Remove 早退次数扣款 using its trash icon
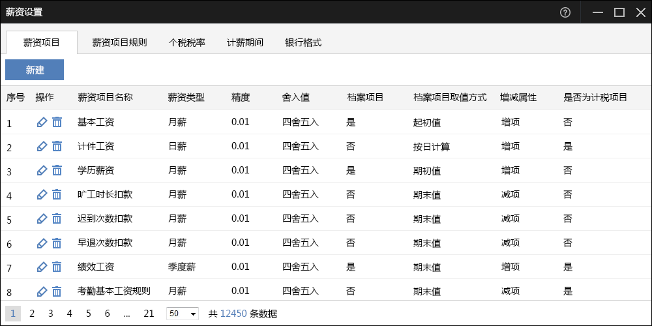This screenshot has height=326, width=652. click(57, 243)
